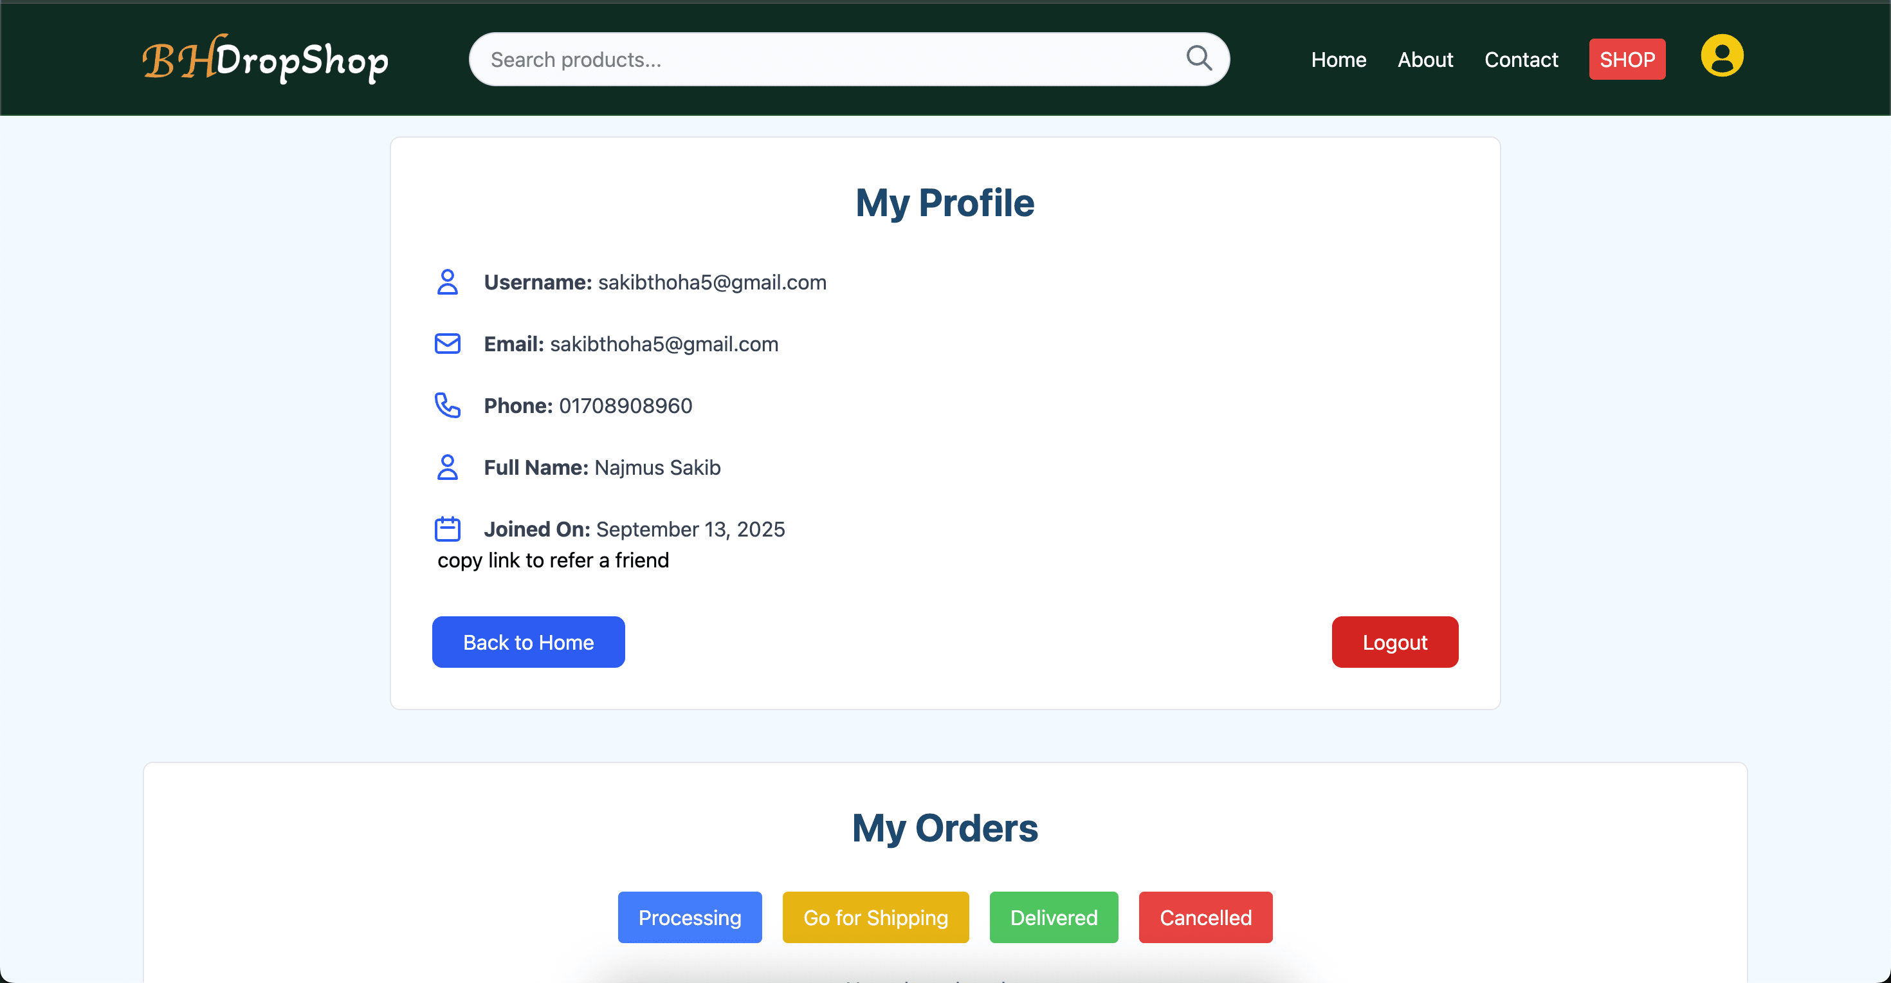Click the email envelope icon

point(447,344)
